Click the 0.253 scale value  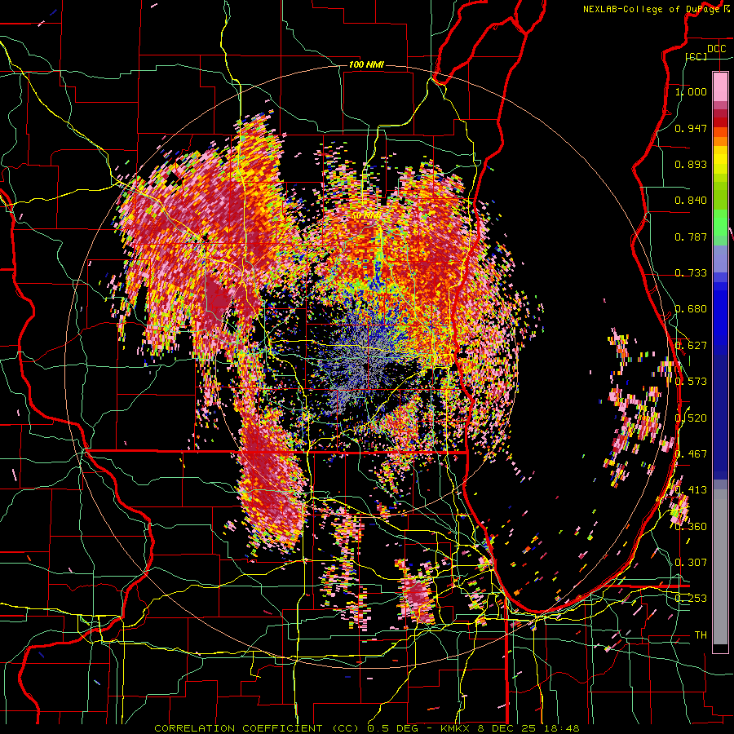(x=691, y=599)
